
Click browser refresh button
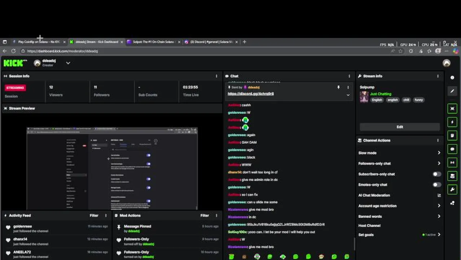click(13, 51)
